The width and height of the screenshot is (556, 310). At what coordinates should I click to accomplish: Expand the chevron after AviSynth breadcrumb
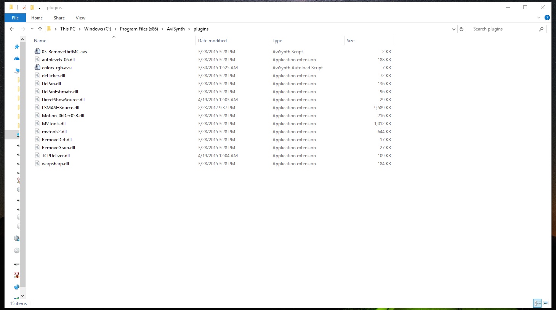click(189, 29)
